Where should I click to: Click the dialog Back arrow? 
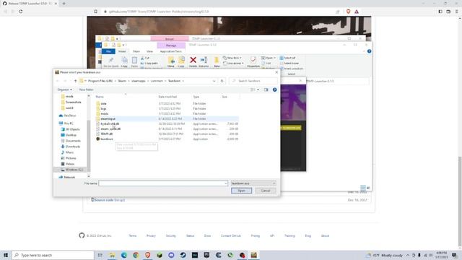point(58,81)
